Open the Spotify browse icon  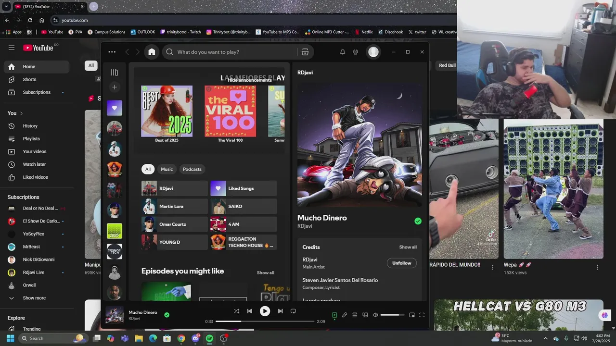tap(305, 52)
